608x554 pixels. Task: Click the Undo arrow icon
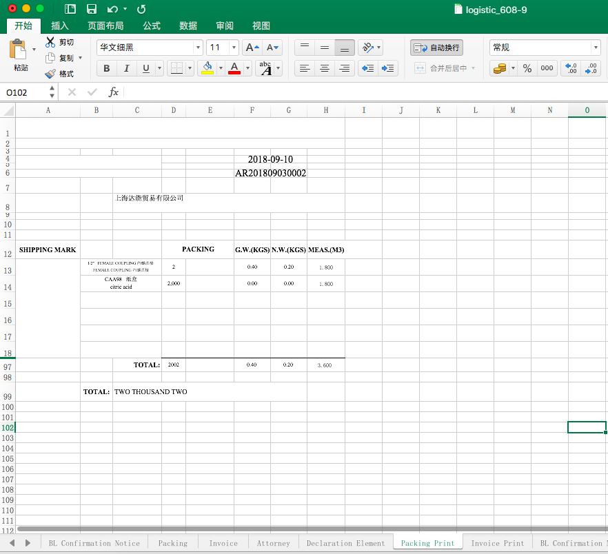point(112,9)
